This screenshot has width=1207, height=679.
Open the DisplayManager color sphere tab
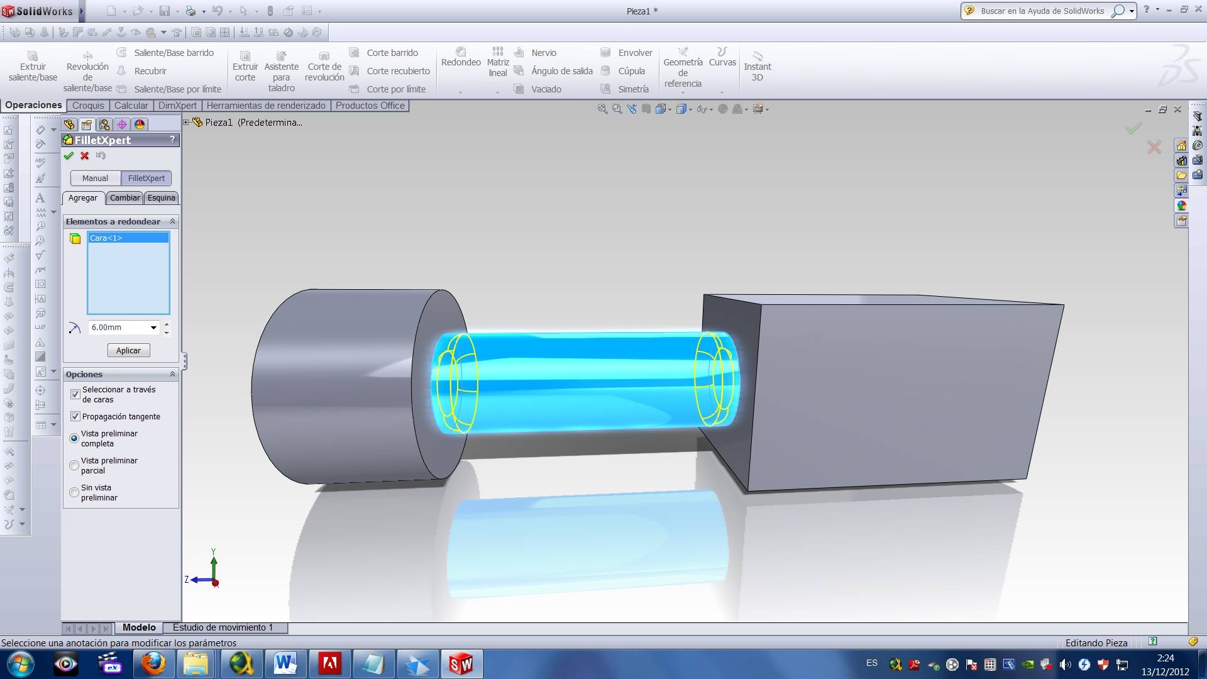(x=140, y=124)
